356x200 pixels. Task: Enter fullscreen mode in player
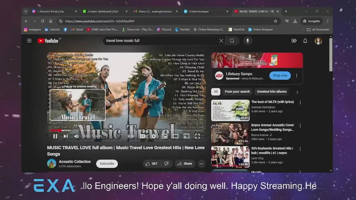pyautogui.click(x=197, y=136)
